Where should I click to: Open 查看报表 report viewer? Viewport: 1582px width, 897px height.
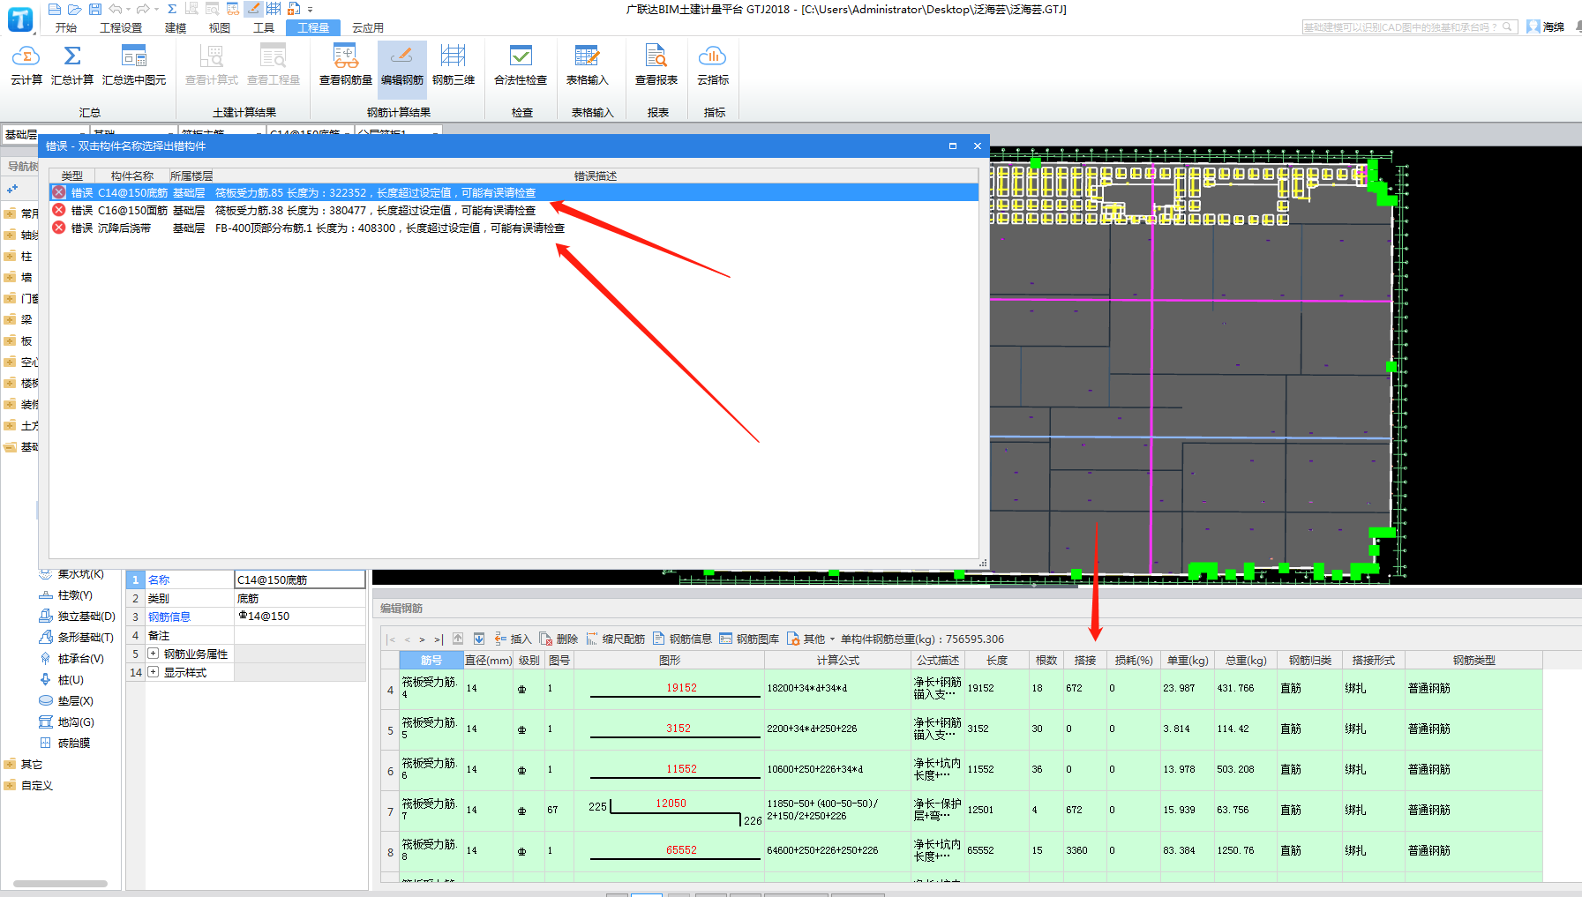tap(656, 65)
